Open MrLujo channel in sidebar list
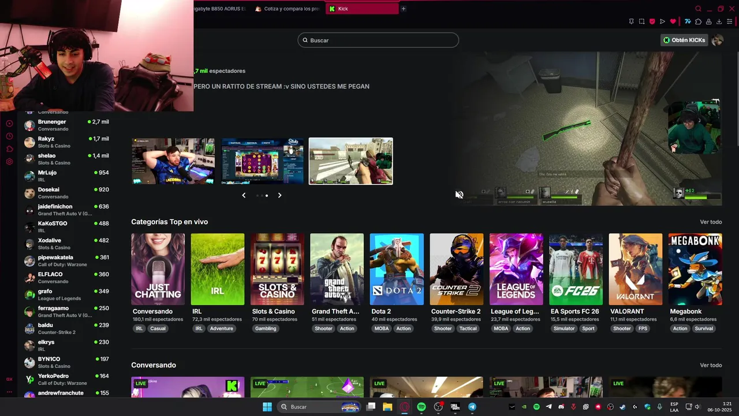Screen dimensions: 739x416 pos(66,176)
